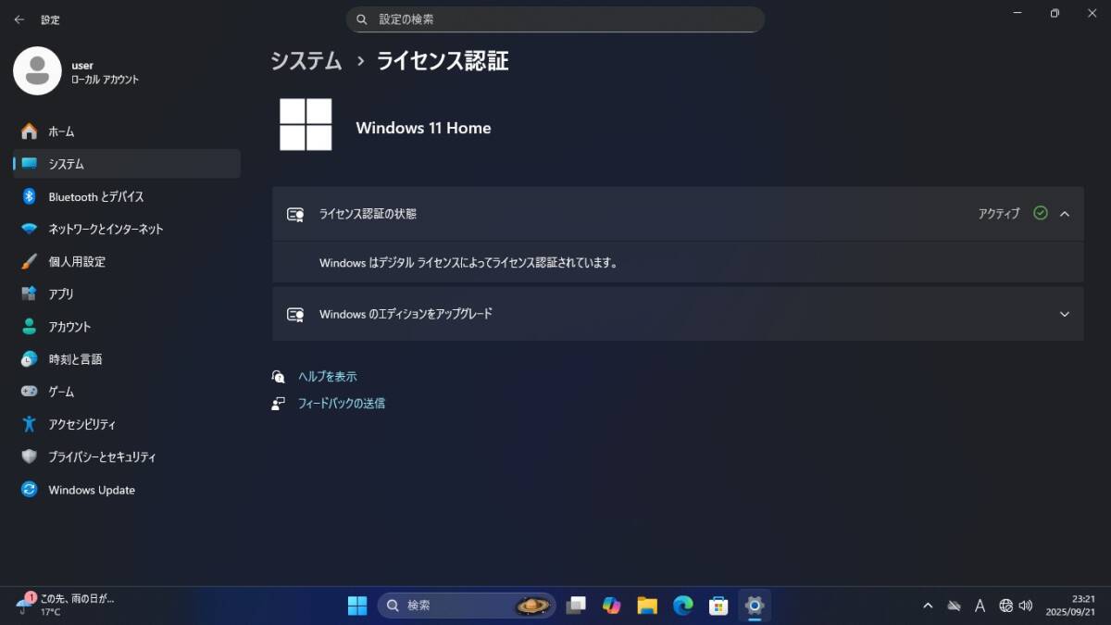Open Bluetooth とデバイス settings
The image size is (1111, 625).
click(127, 196)
